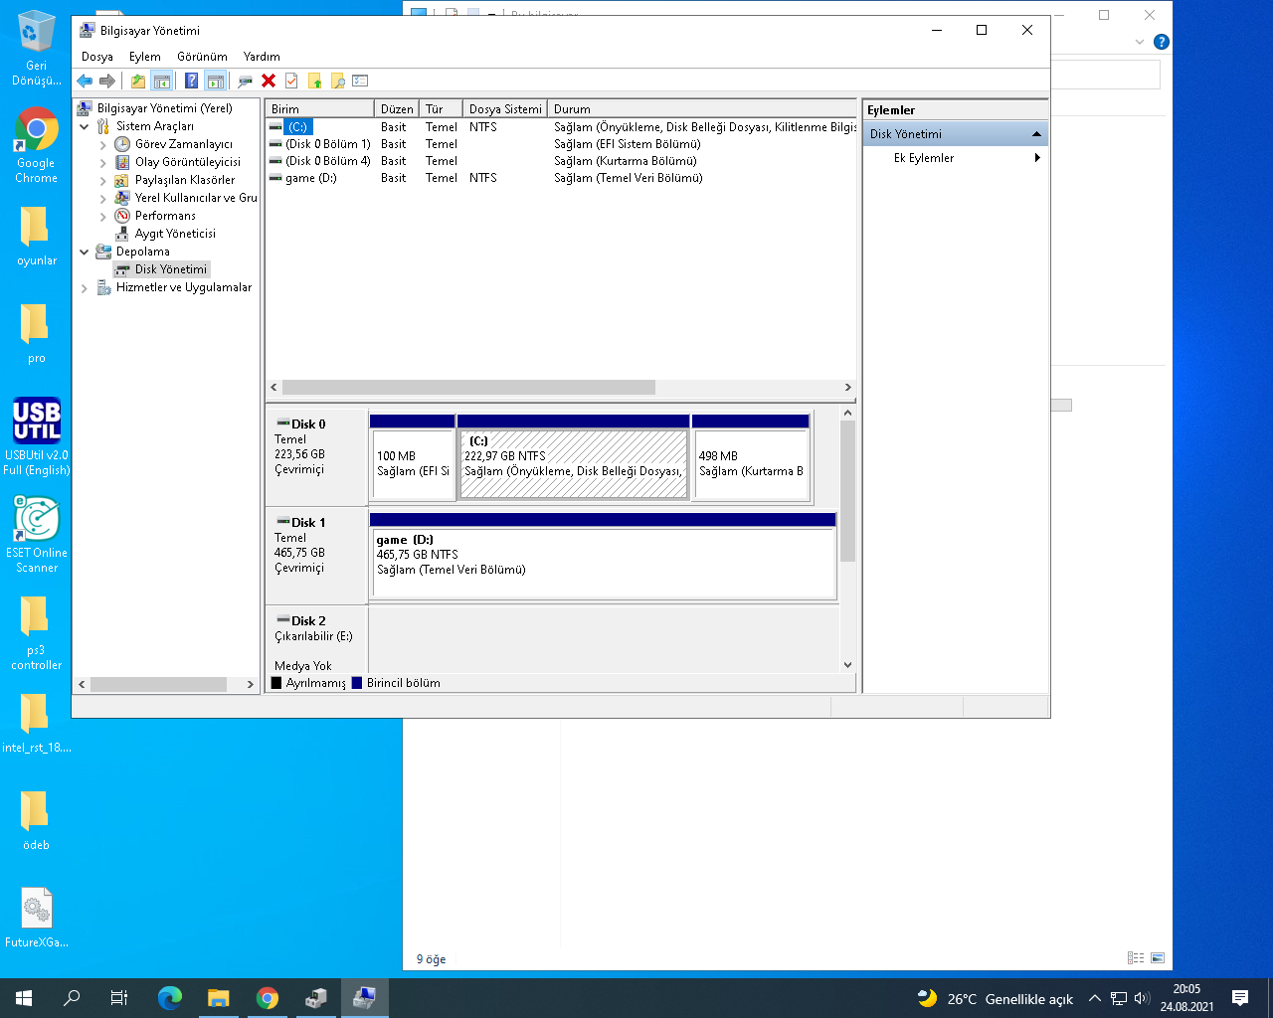Click the red X Delete toolbar icon

click(x=269, y=81)
